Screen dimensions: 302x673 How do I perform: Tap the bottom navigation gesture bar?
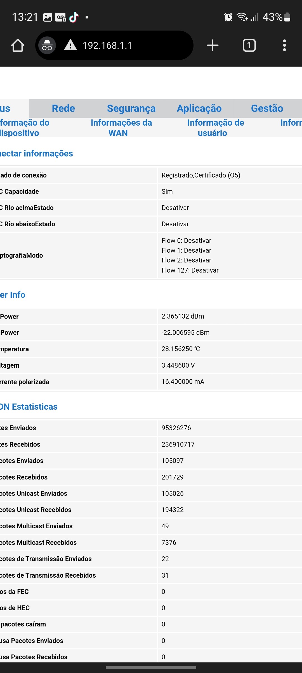pyautogui.click(x=151, y=667)
